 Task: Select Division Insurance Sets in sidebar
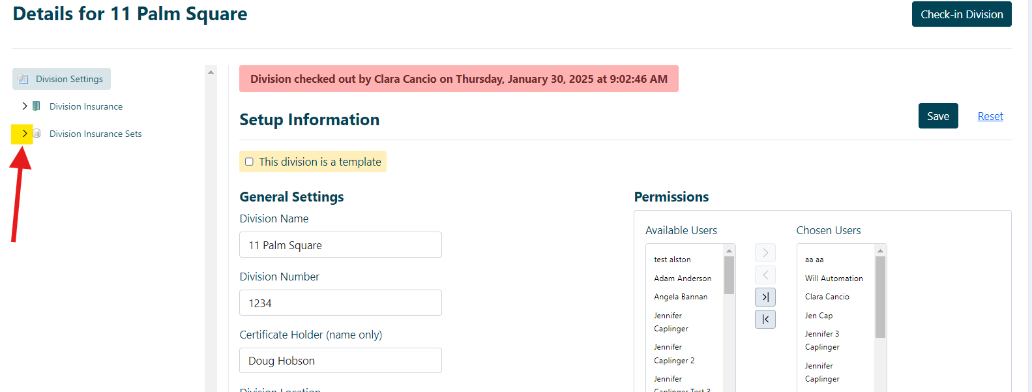[95, 134]
